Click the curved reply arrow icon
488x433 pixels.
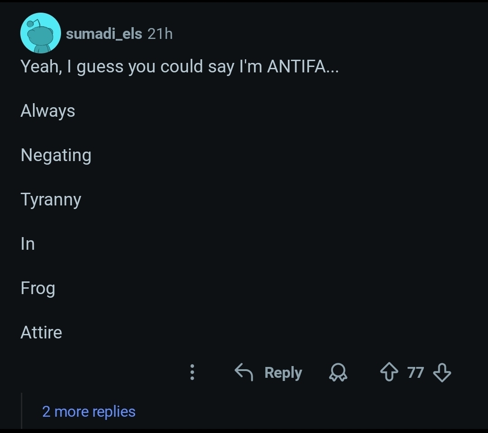click(x=244, y=372)
